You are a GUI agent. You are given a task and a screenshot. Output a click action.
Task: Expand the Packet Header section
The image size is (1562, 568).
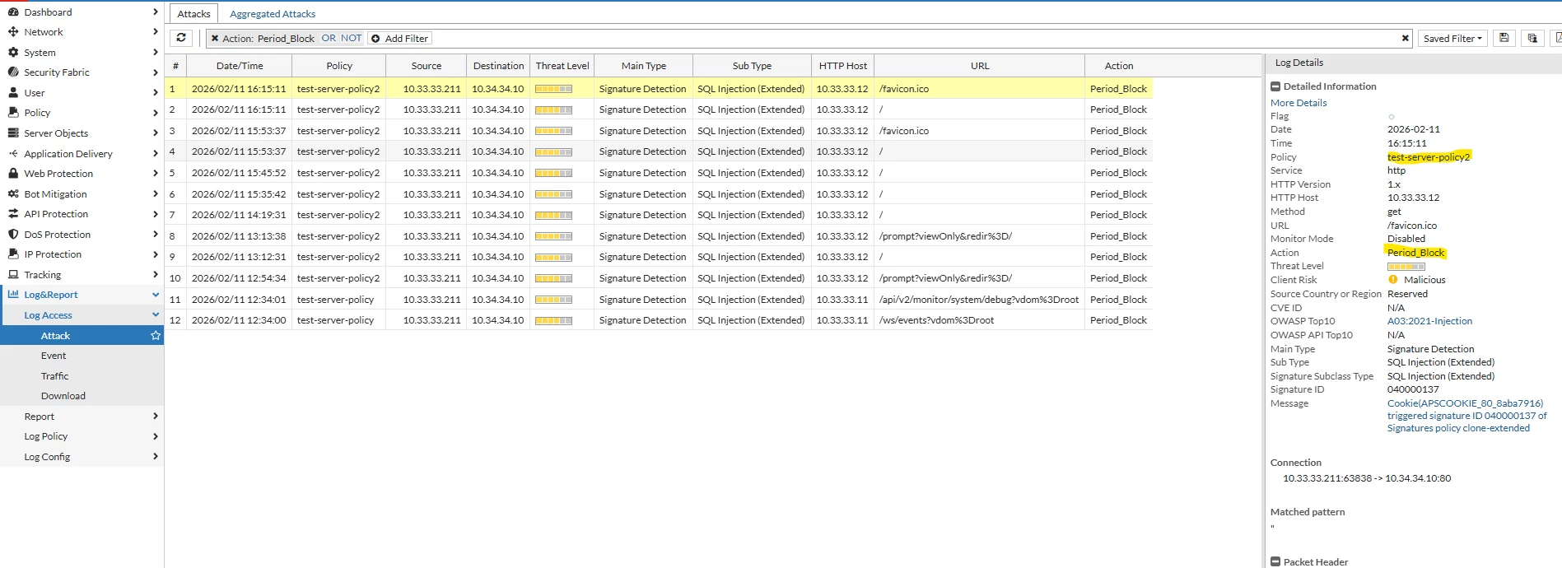click(x=1275, y=562)
